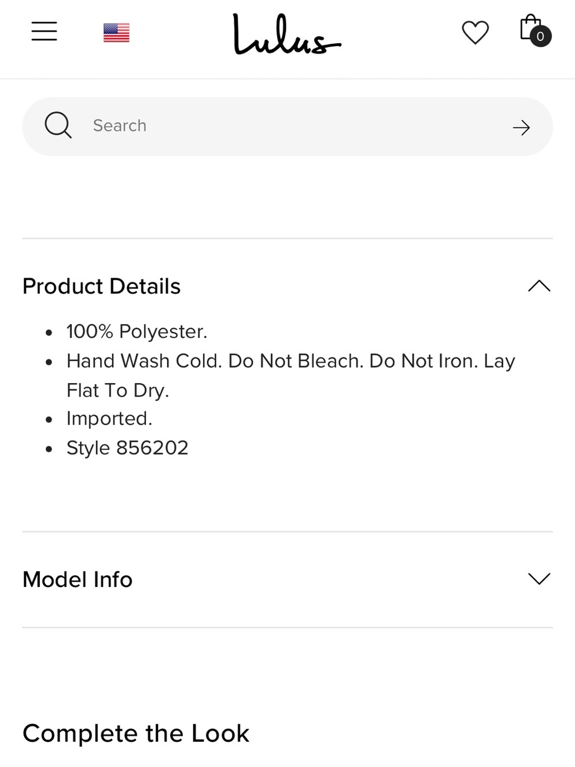The width and height of the screenshot is (575, 767).
Task: Submit search with the arrow icon
Action: pos(521,127)
